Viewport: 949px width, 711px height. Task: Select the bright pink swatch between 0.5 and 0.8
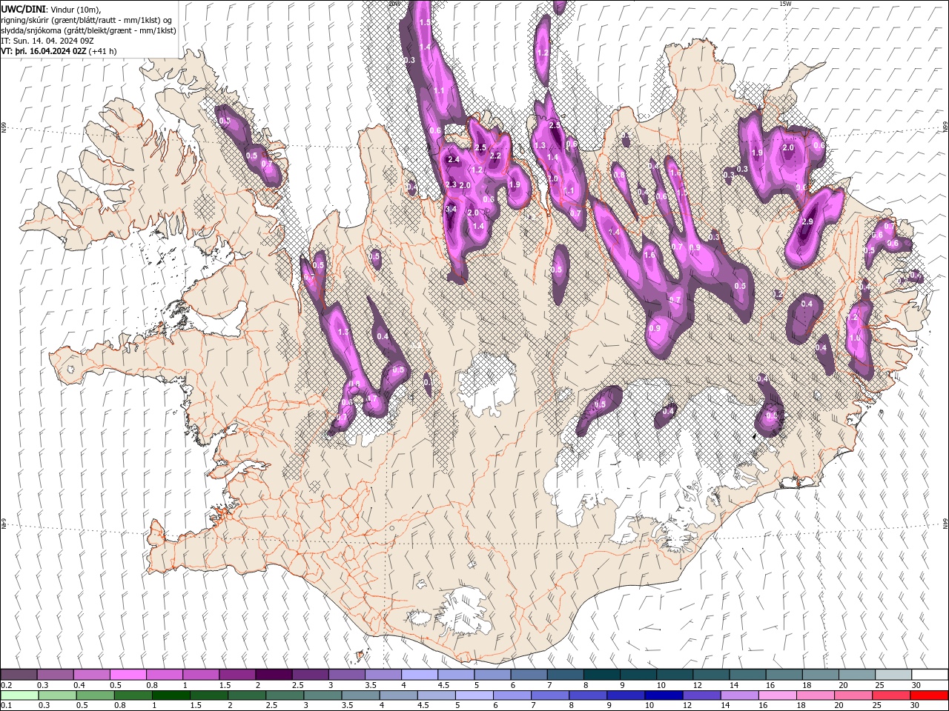click(x=128, y=675)
